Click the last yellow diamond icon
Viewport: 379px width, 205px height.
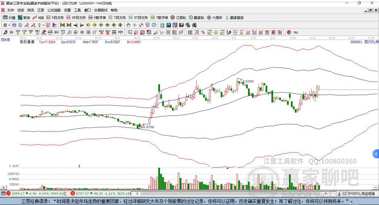click(120, 25)
